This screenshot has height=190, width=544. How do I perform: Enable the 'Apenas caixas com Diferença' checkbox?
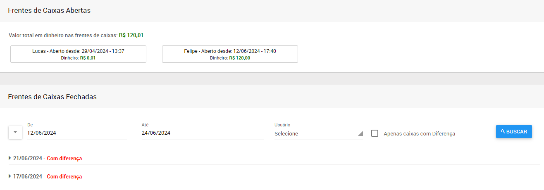pos(375,133)
